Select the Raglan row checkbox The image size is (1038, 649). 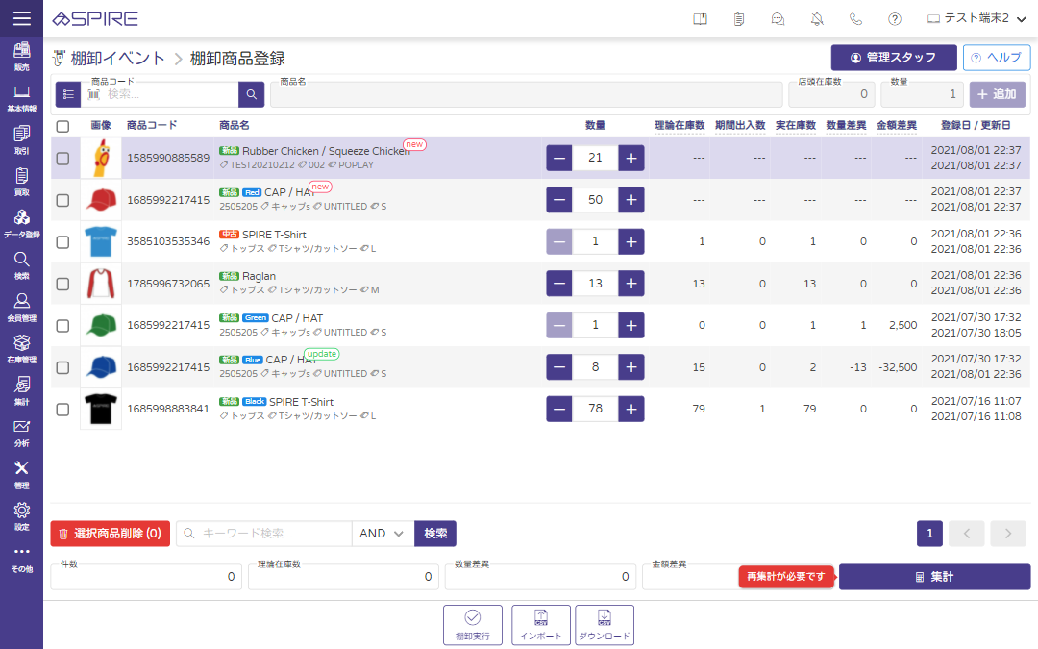(62, 284)
